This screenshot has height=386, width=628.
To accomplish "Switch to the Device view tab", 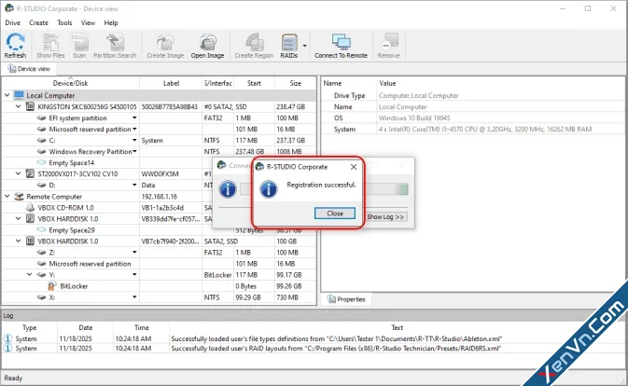I will [29, 69].
